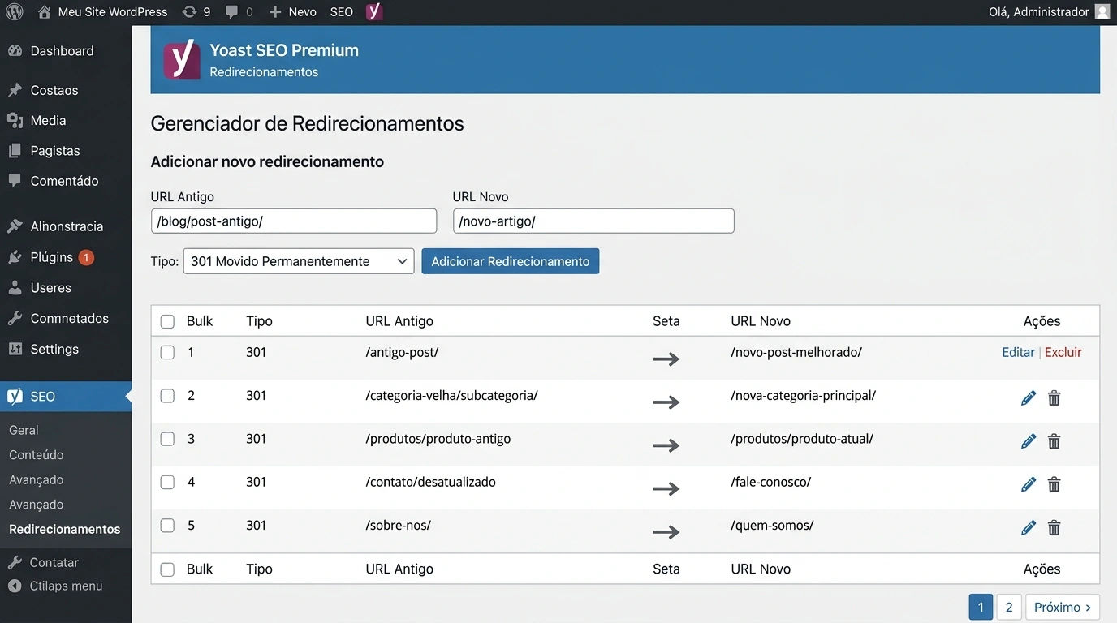Click the Plúgins plug icon
1117x623 pixels.
click(x=15, y=257)
